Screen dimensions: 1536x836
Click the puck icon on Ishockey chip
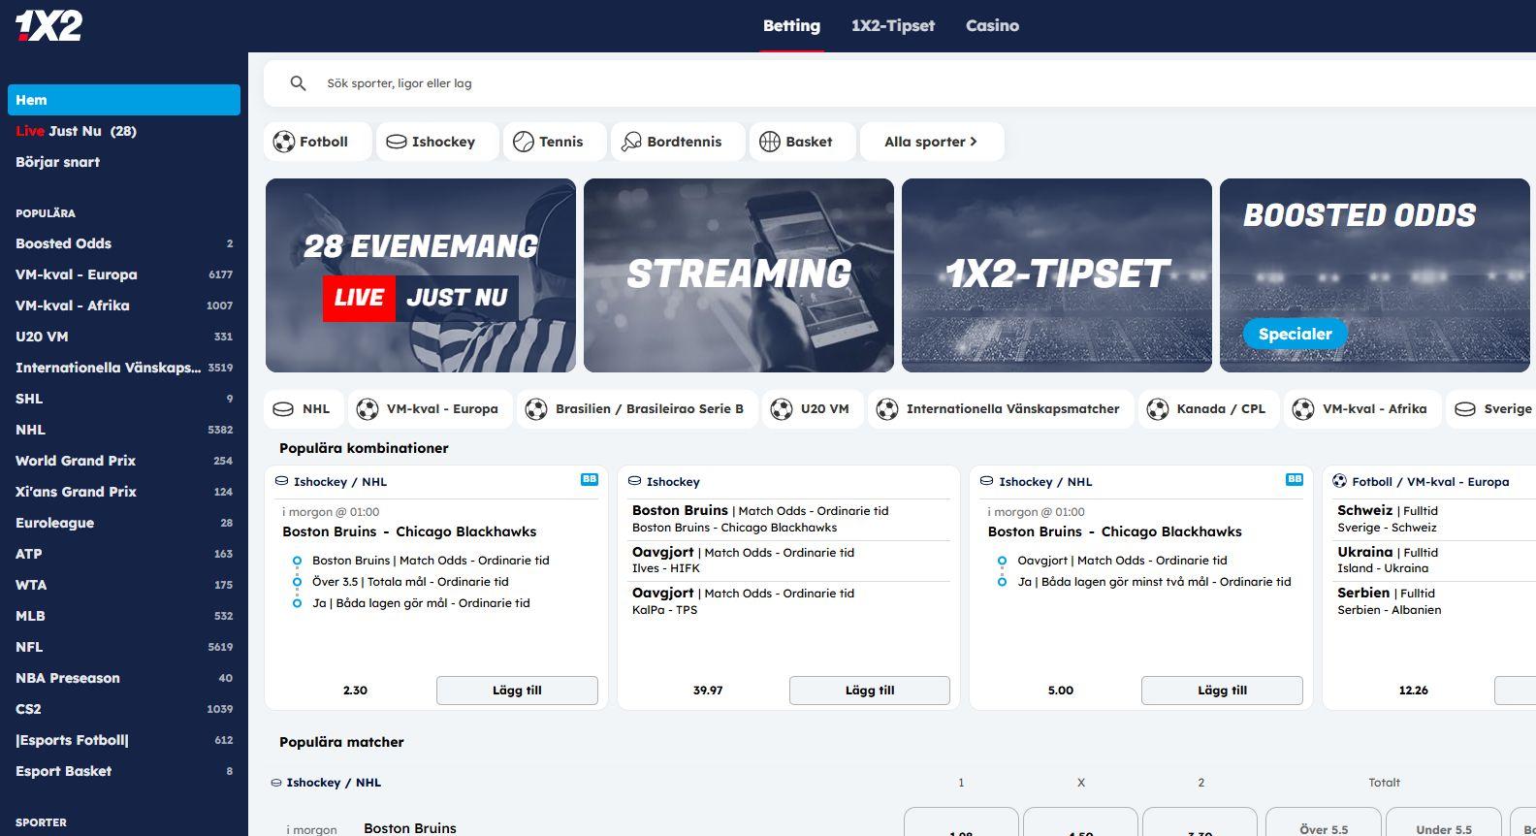396,142
